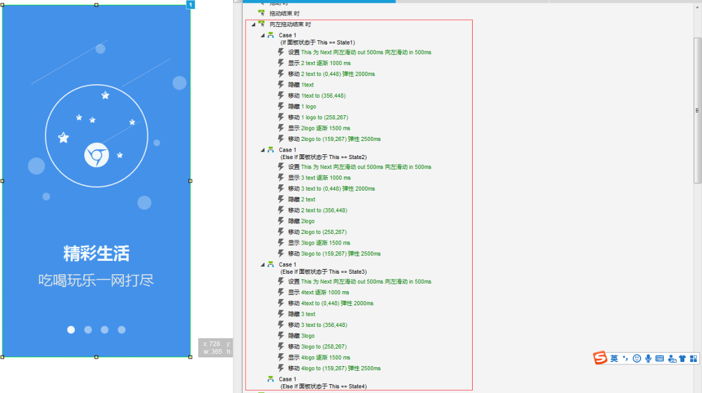Click the lightning icon beside 隐藏 1text
Image resolution: width=702 pixels, height=393 pixels.
281,84
